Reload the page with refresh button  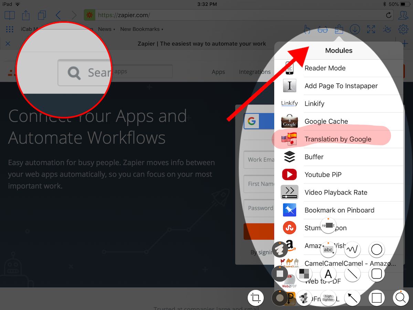pyautogui.click(x=389, y=15)
